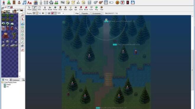Toggle the speaker display option
195x109 pixels.
tap(43, 13)
